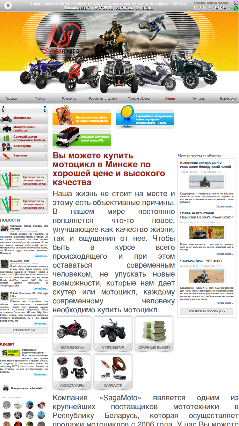Click the winter ATV review image

coord(207,182)
